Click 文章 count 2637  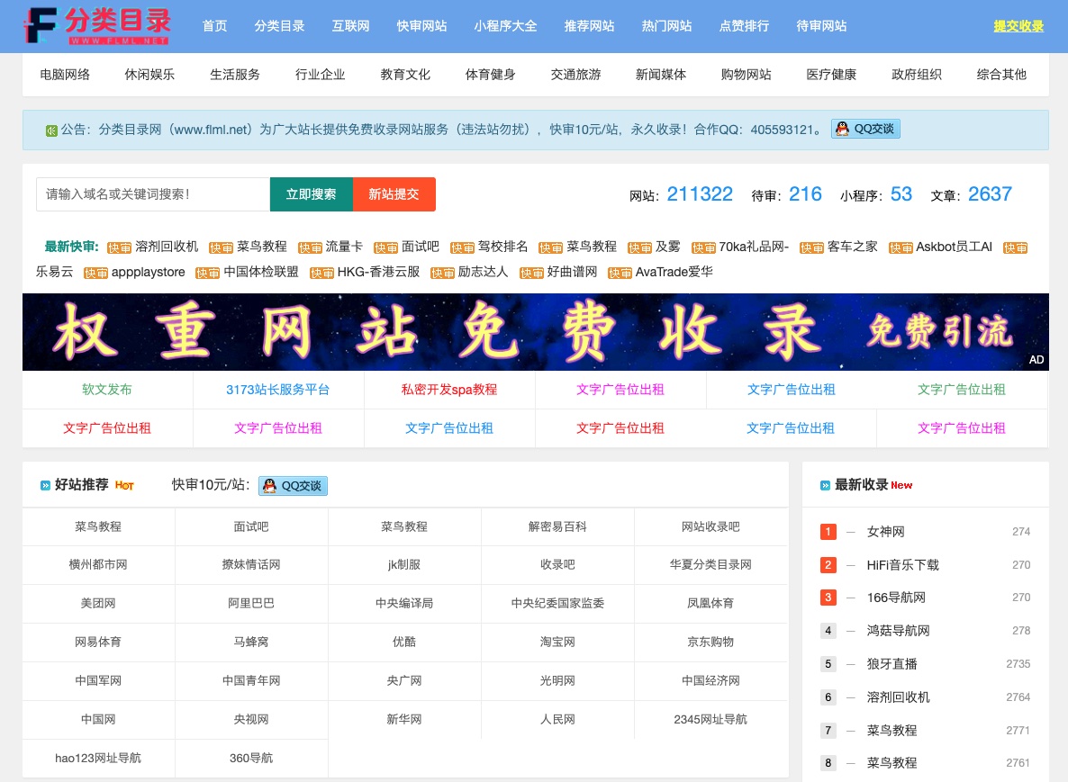[x=990, y=194]
